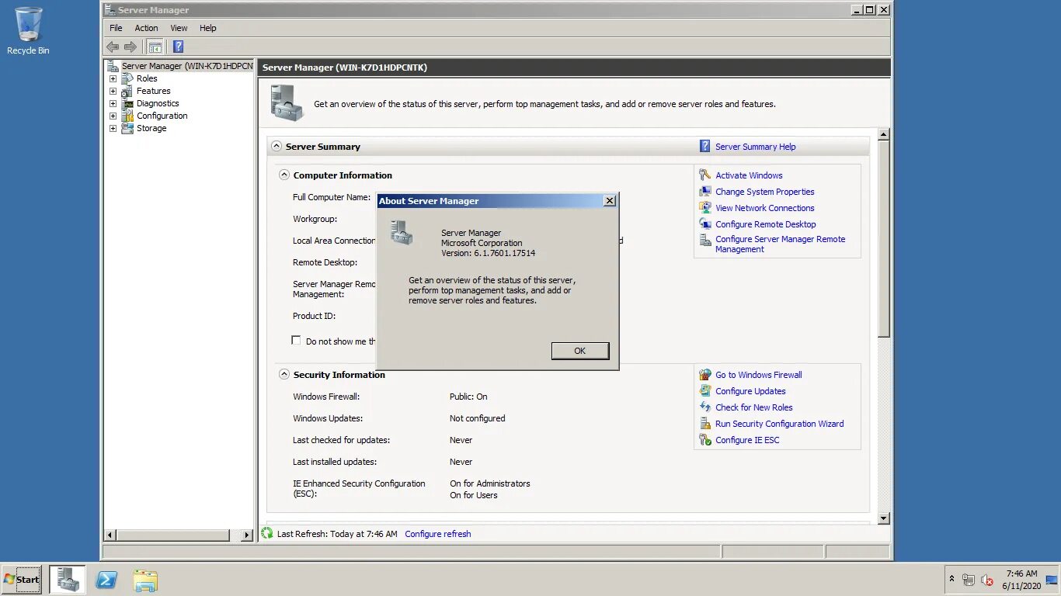Select the Diagnostics icon in tree
Viewport: 1061px width, 596px height.
pyautogui.click(x=127, y=103)
